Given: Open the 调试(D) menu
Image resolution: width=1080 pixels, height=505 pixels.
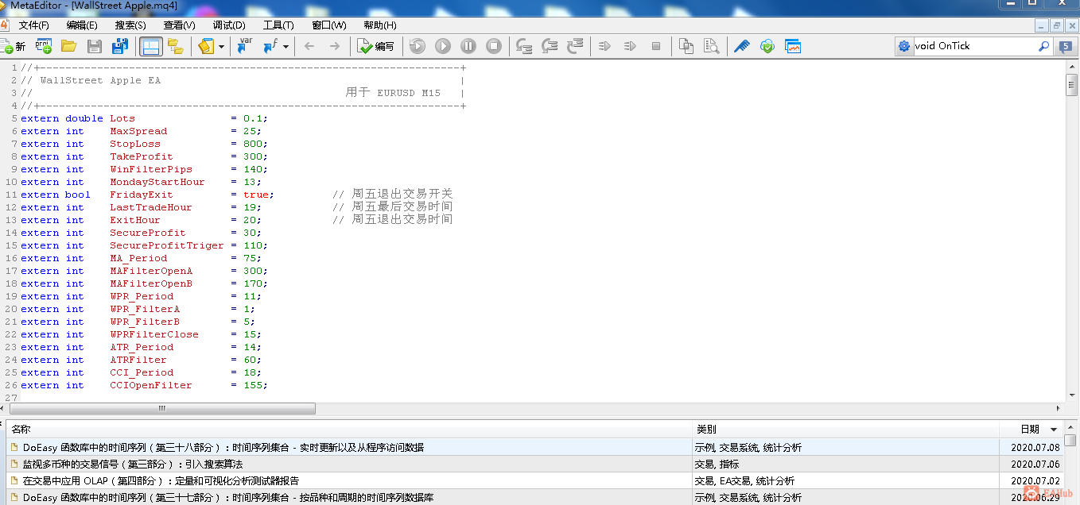Looking at the screenshot, I should [229, 25].
